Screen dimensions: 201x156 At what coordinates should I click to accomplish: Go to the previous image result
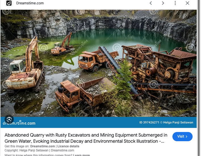tap(151, 3)
